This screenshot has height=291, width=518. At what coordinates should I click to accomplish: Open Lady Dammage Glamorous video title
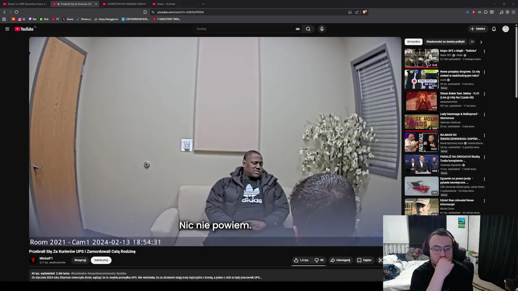(459, 116)
